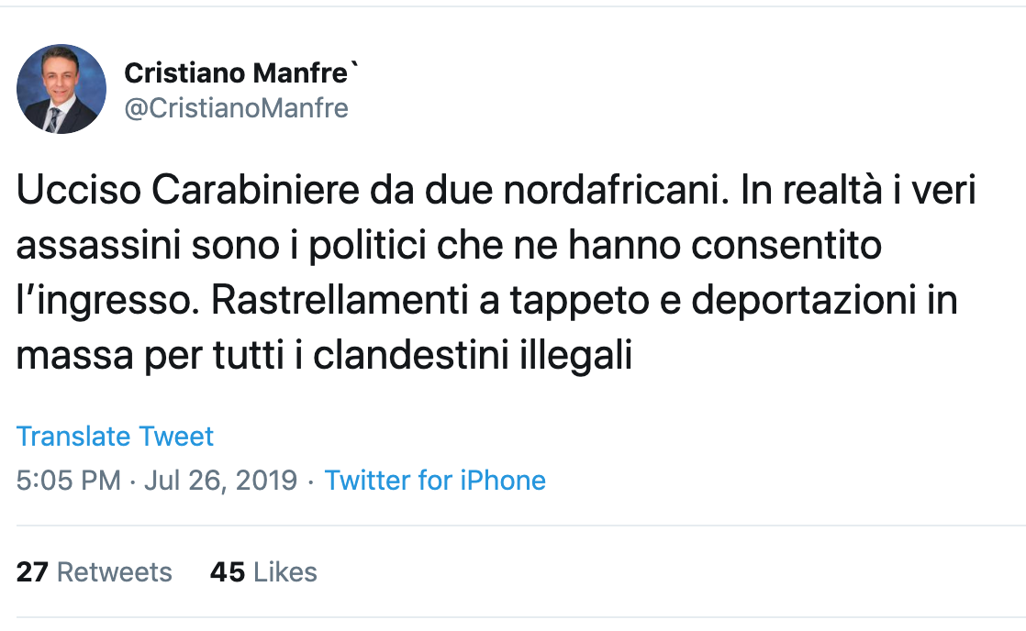Click the bold number 45
Viewport: 1026px width, 631px height.
(228, 572)
